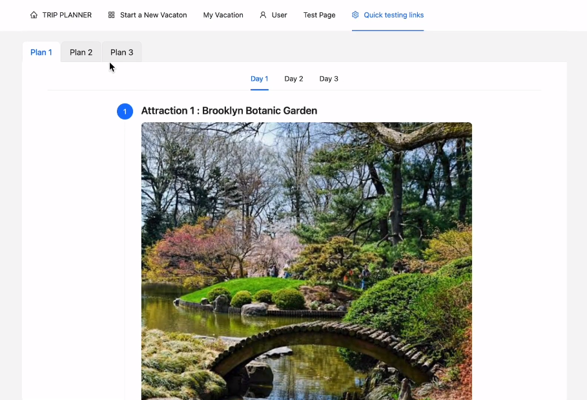
Task: Show the Day 2 itinerary tab
Action: point(294,79)
